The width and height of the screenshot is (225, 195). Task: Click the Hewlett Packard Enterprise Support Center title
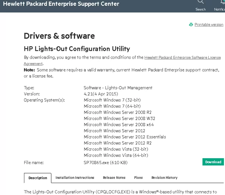[61, 4]
